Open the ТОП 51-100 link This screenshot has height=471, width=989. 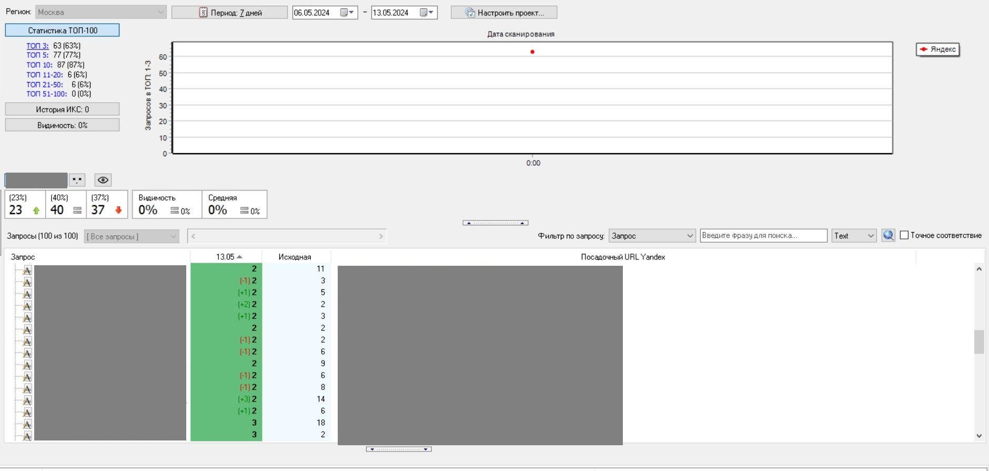[x=47, y=94]
